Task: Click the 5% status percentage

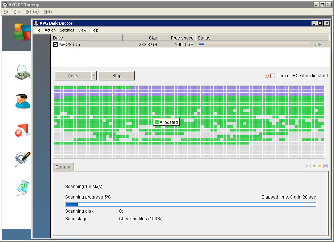Action: tap(318, 44)
